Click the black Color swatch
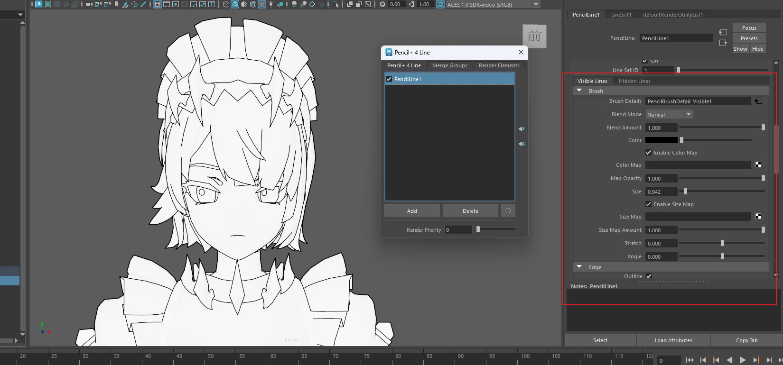 coord(662,140)
